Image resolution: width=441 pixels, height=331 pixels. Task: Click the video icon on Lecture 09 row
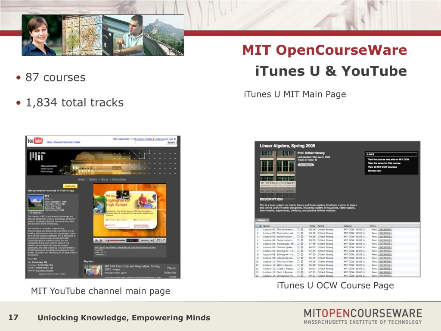pos(298,258)
